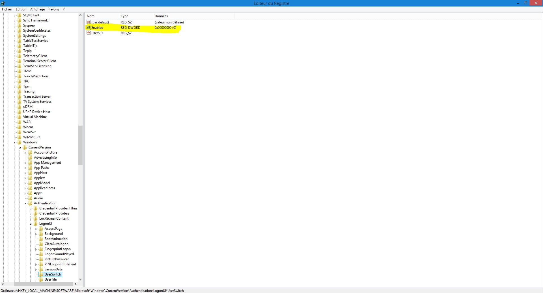The width and height of the screenshot is (543, 293).
Task: Click the SQMClient folder icon
Action: [19, 15]
